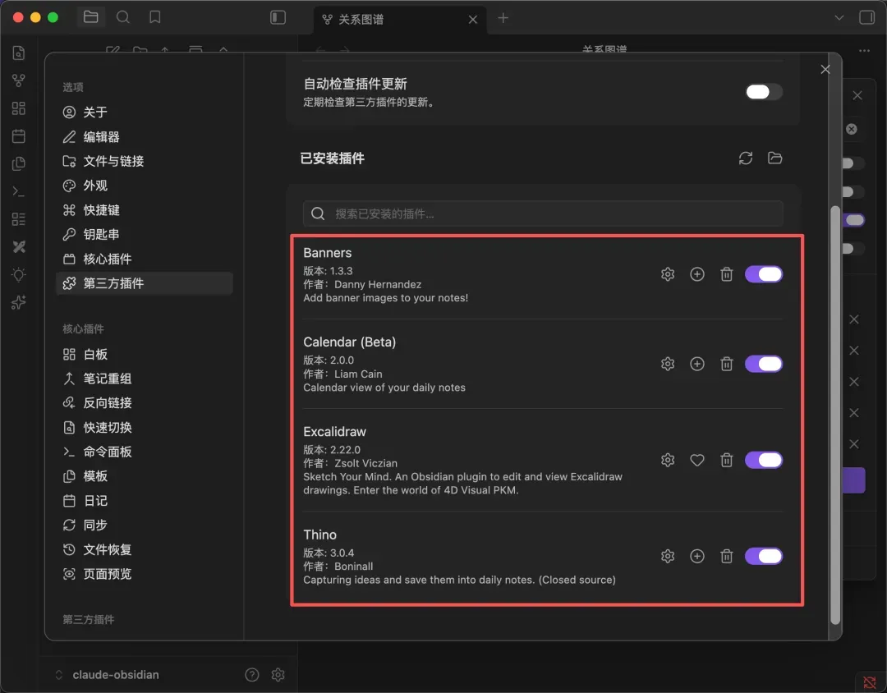Image resolution: width=887 pixels, height=693 pixels.
Task: Open command palette ribbon icon
Action: (19, 191)
